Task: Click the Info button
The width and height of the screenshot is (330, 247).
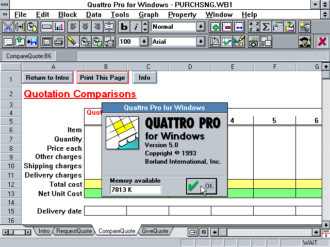Action: click(x=144, y=78)
